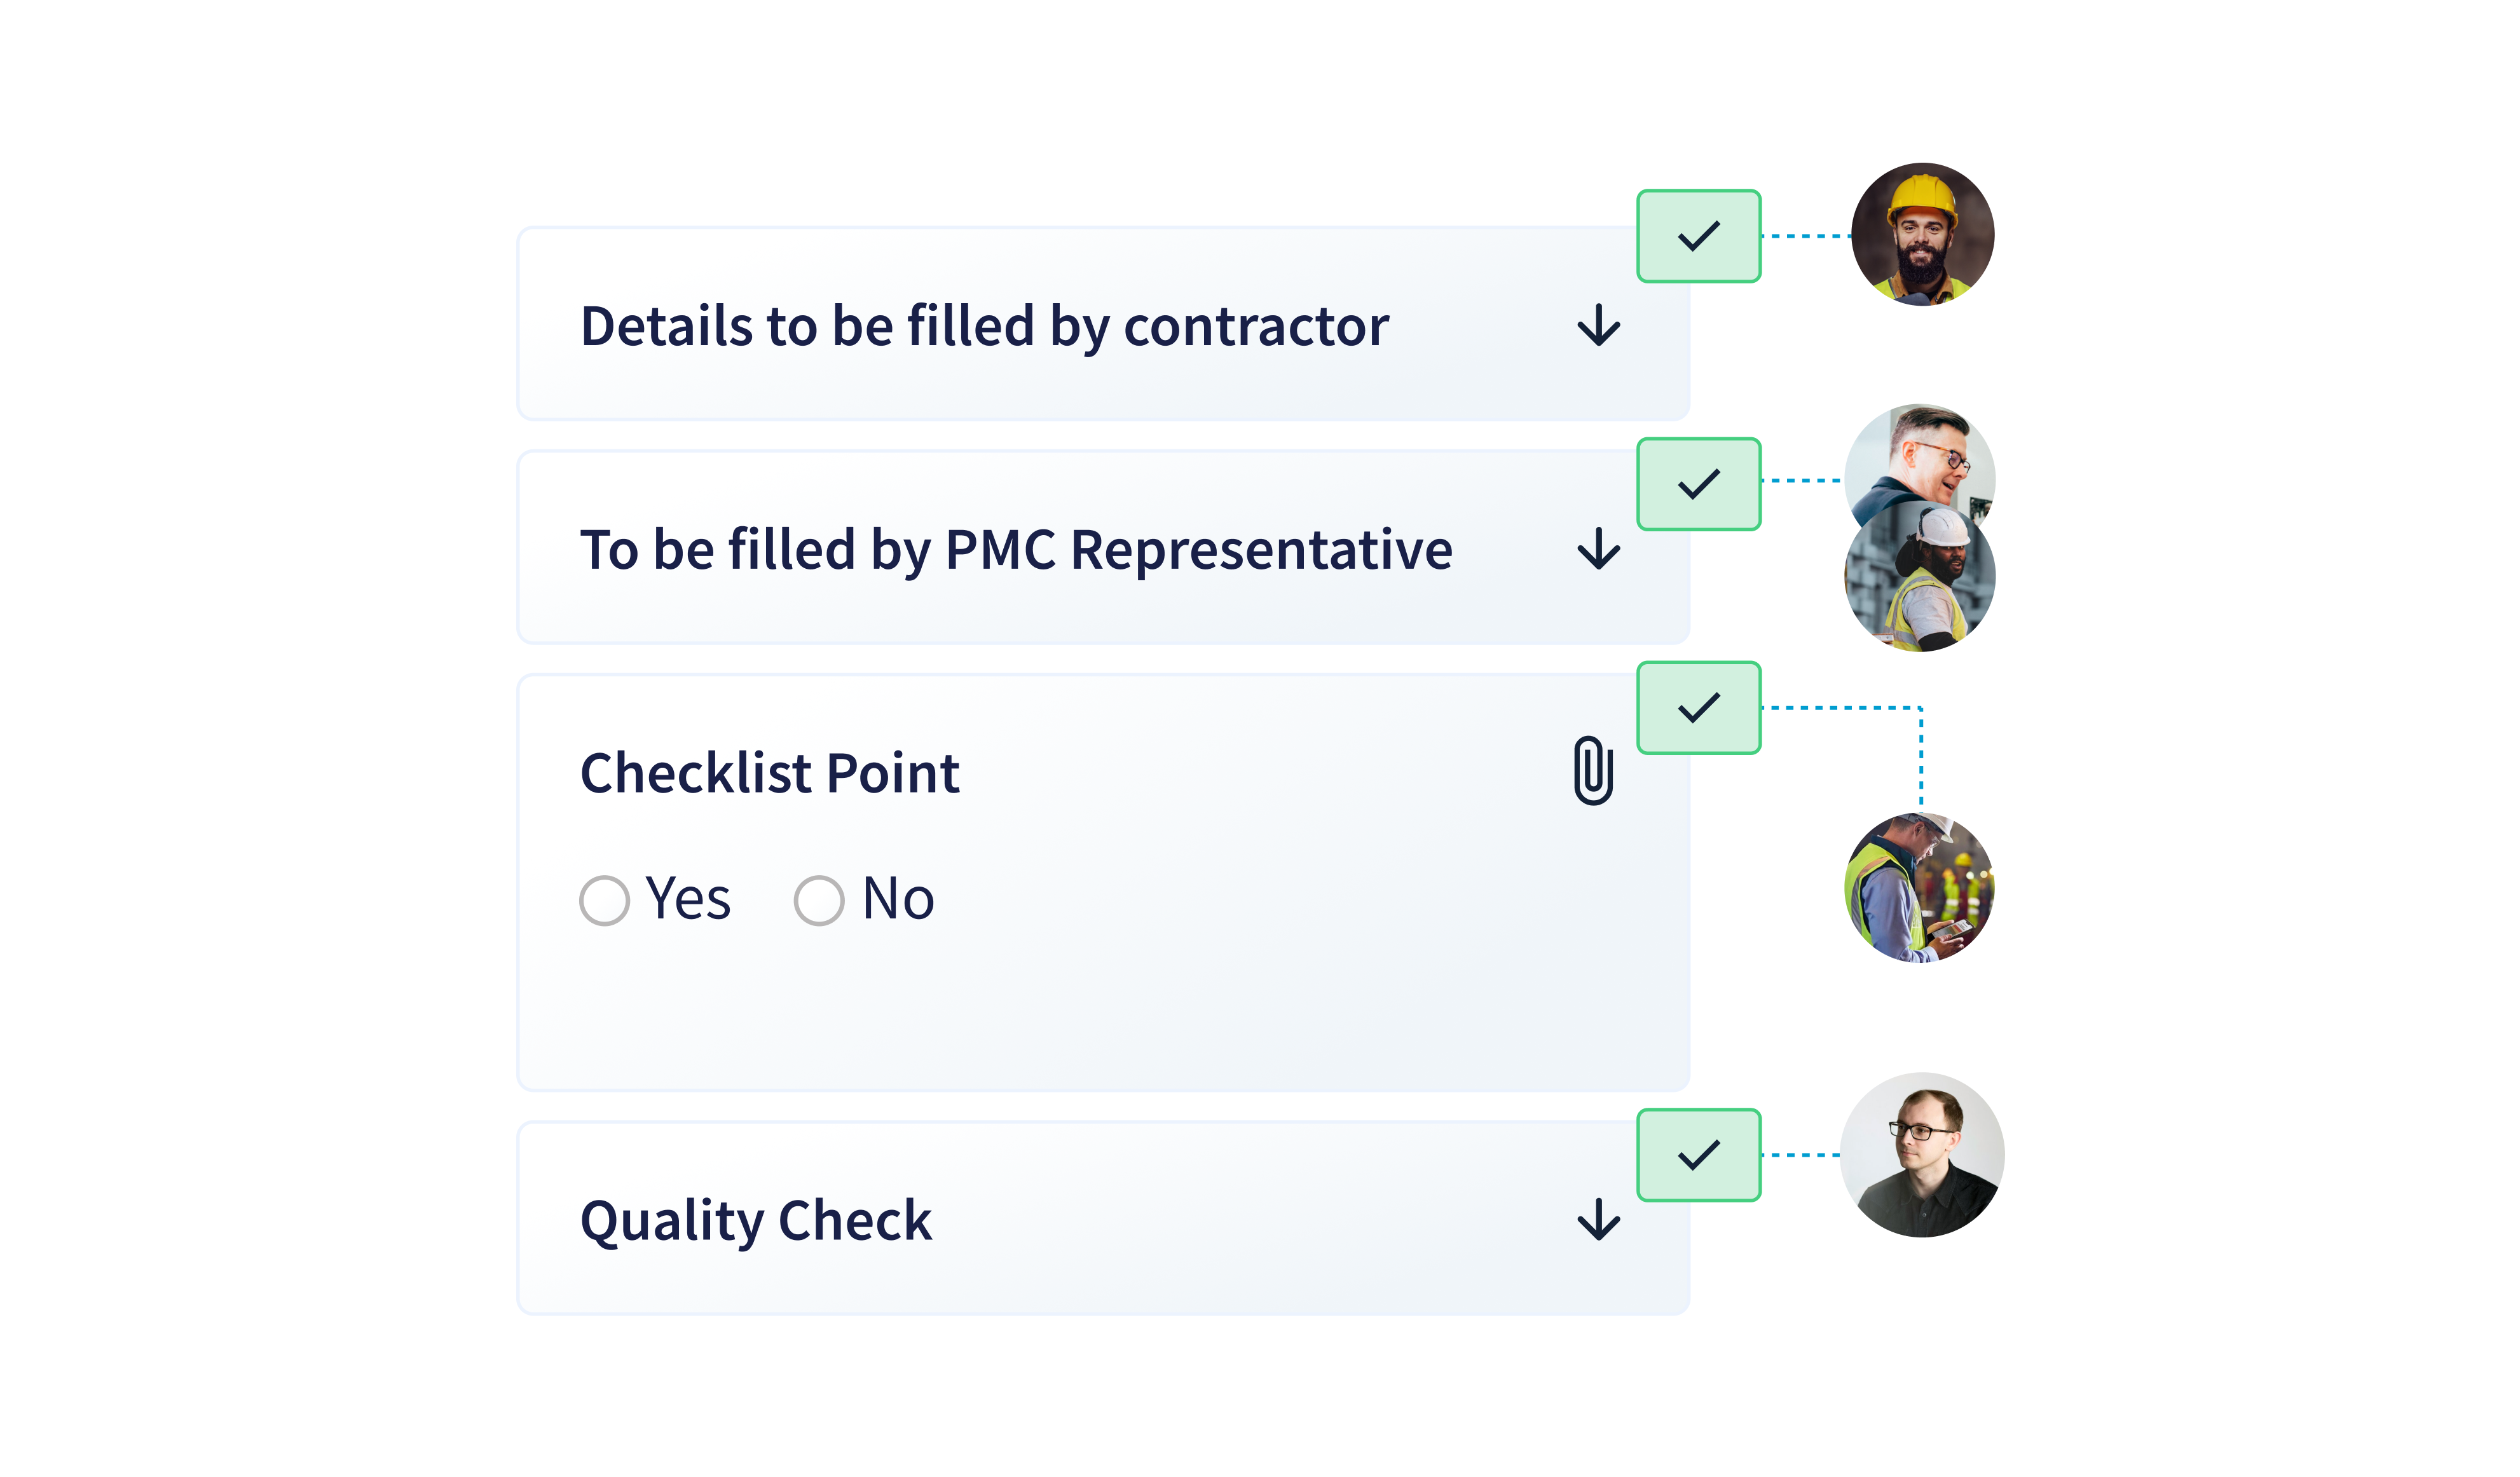This screenshot has width=2520, height=1477.
Task: Select the Yes radio button
Action: click(x=604, y=900)
